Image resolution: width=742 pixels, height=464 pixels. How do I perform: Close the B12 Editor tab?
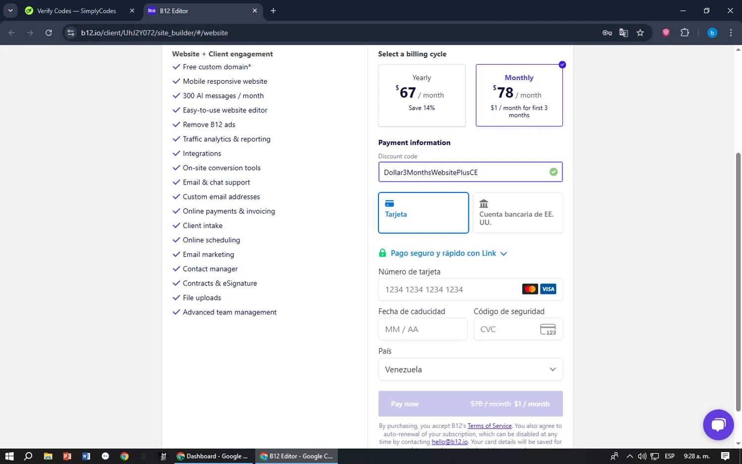point(255,10)
